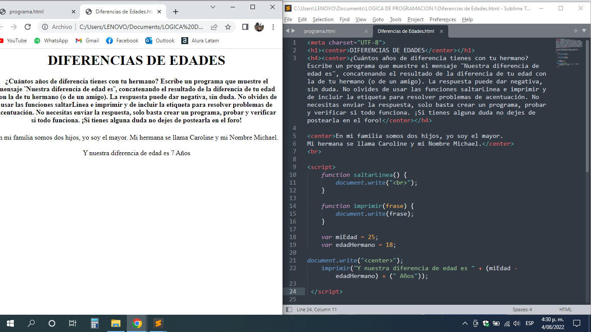
Task: Expand Chrome's tab search chevron
Action: (x=213, y=7)
